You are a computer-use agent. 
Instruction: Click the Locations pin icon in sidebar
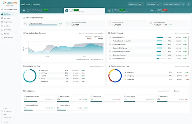(x=2, y=26)
